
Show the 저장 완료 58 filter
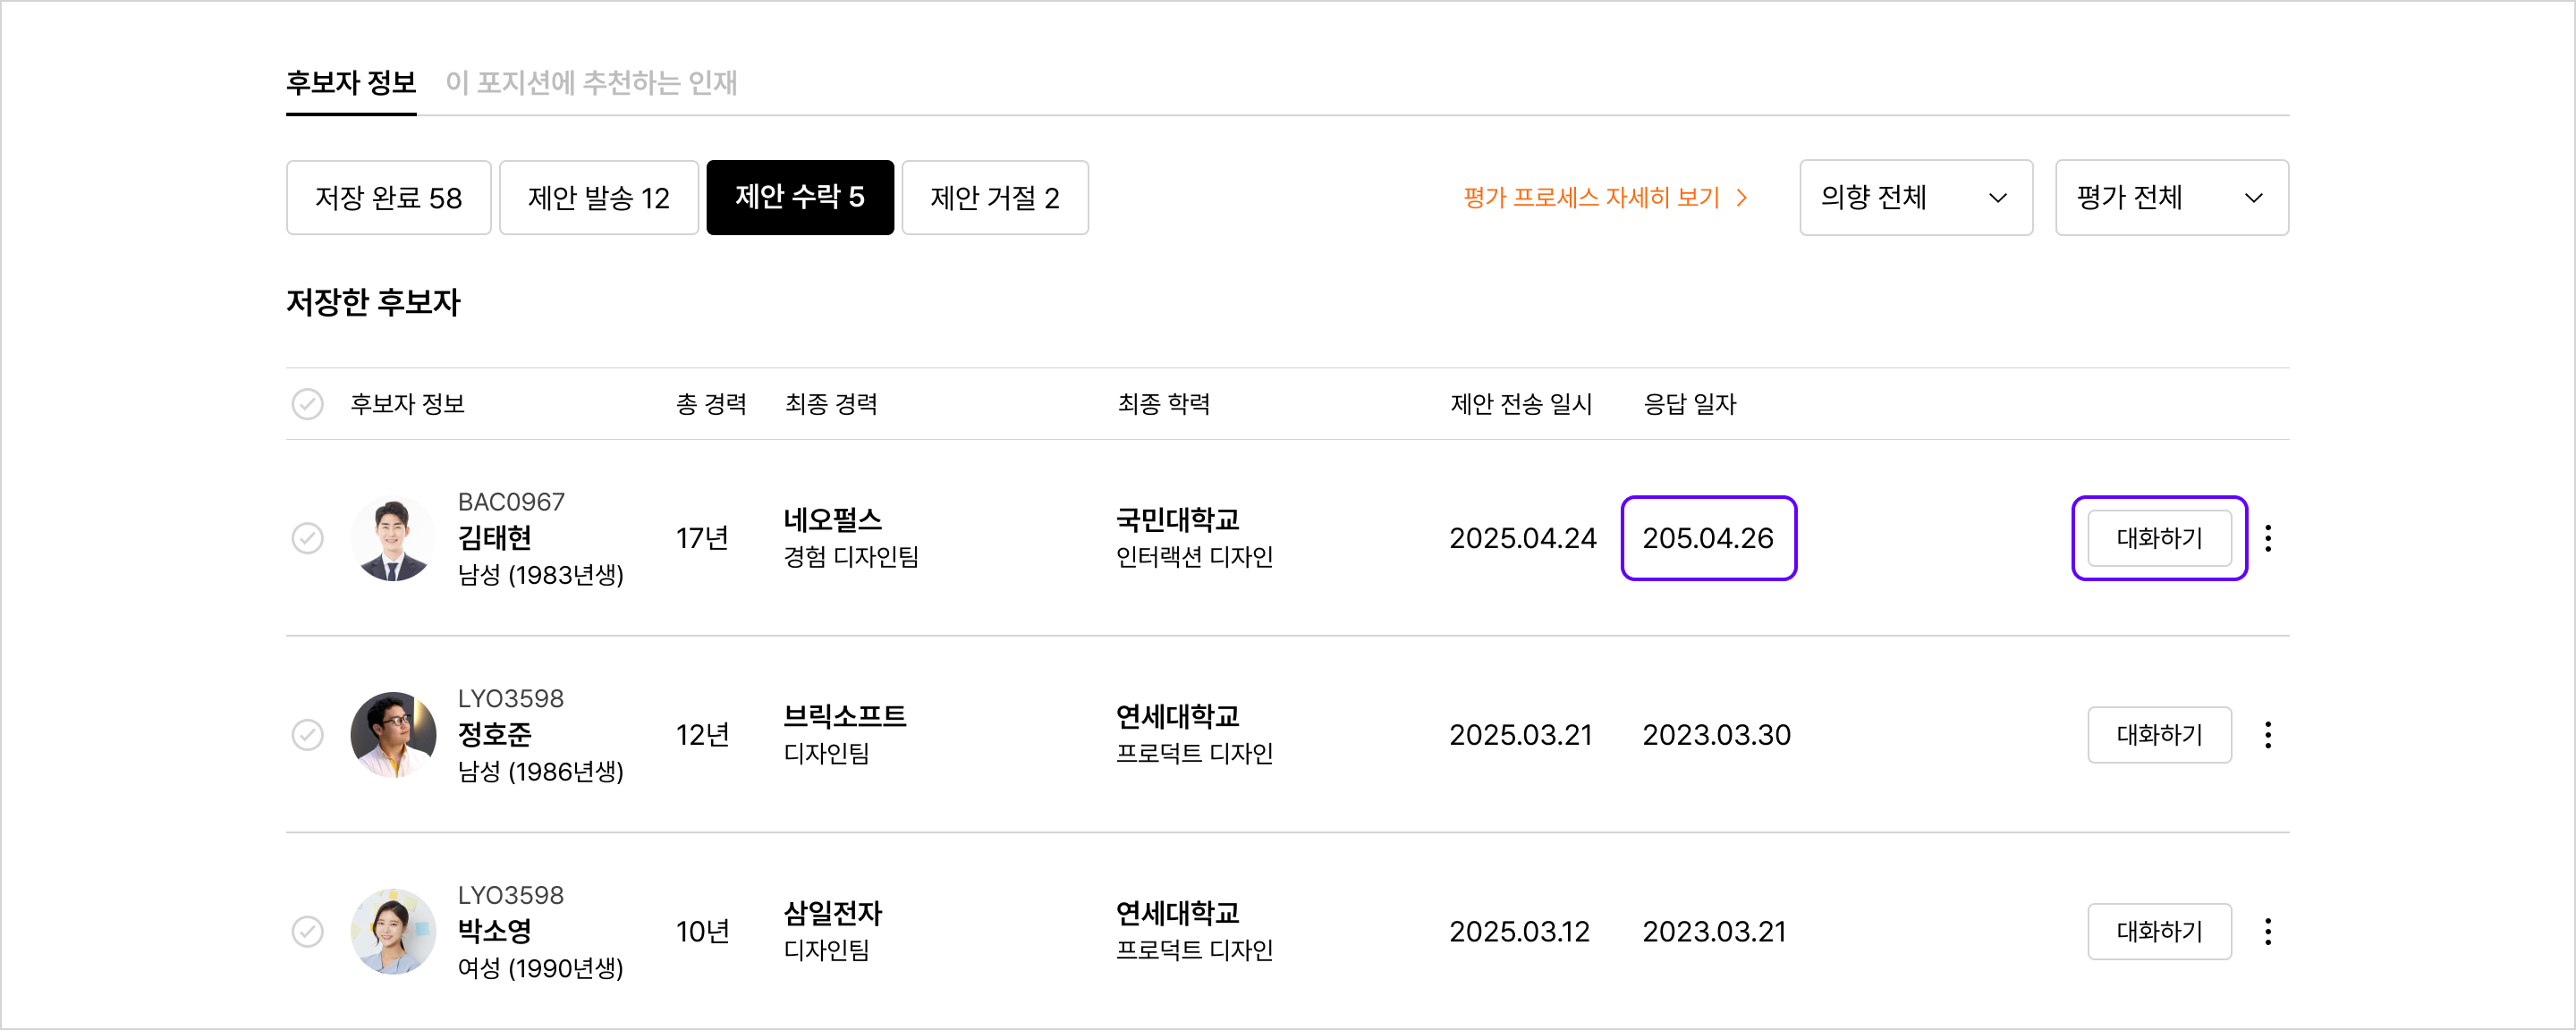pos(388,198)
